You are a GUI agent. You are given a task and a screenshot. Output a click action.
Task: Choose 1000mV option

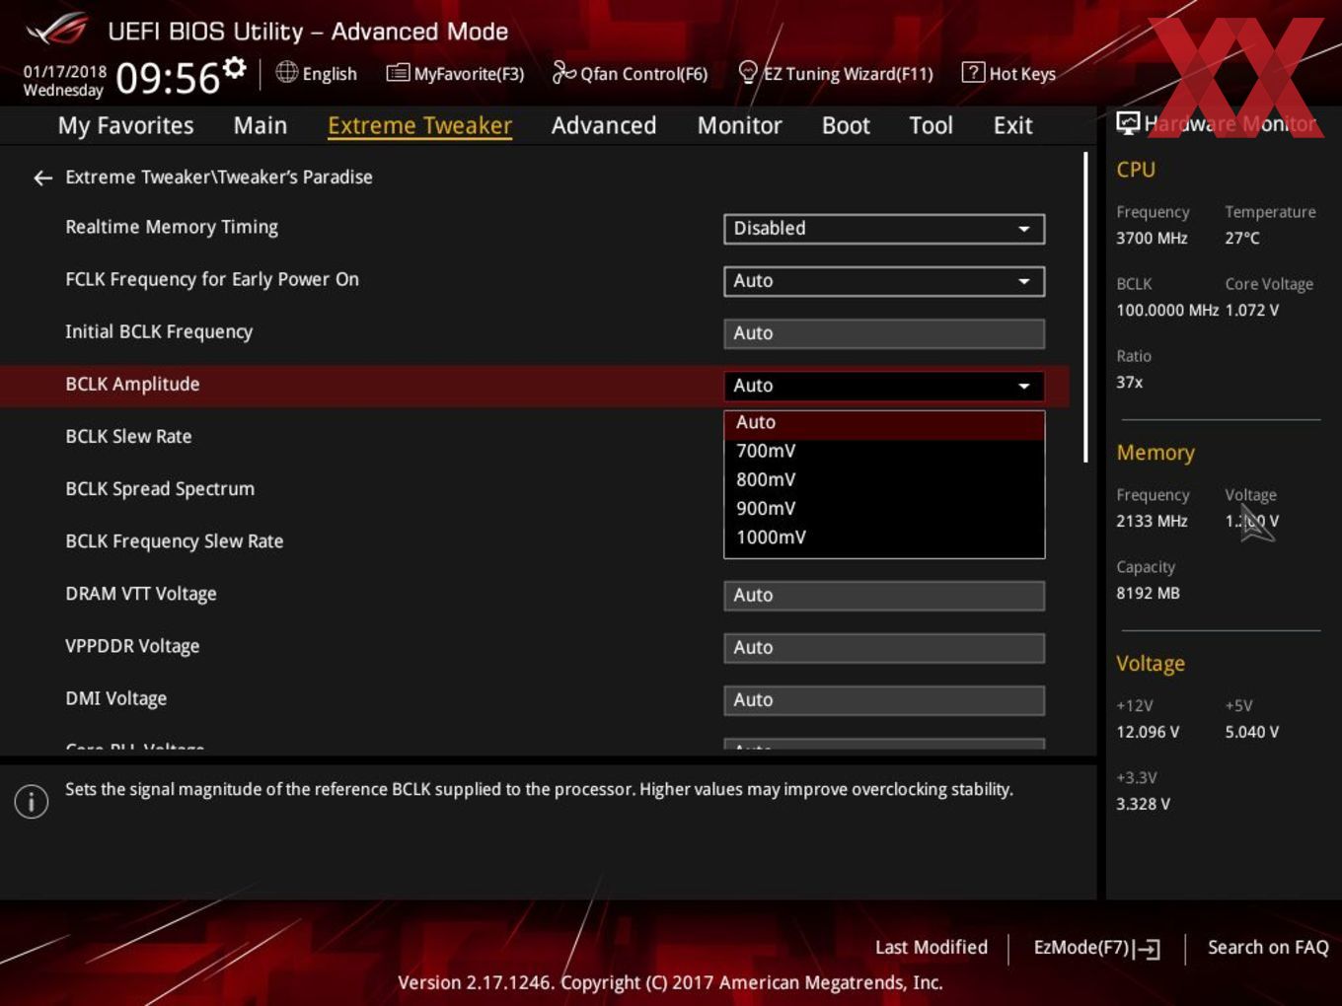tap(884, 537)
